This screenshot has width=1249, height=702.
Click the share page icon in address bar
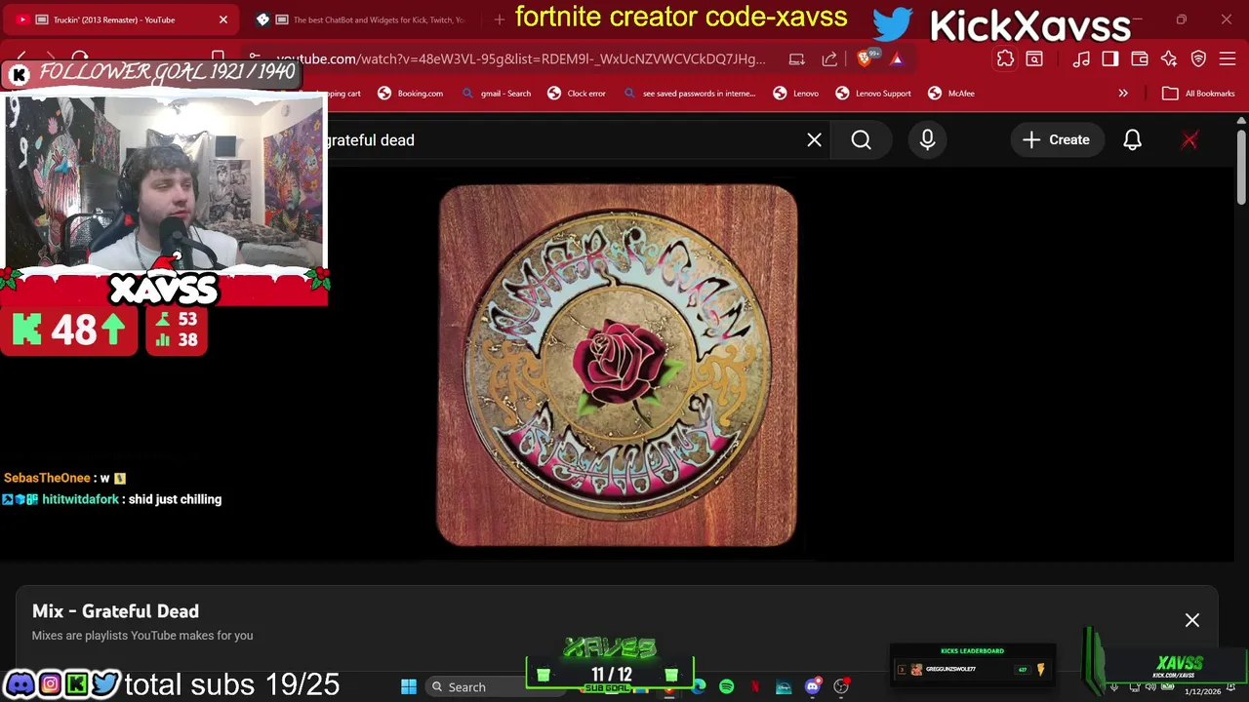click(x=829, y=59)
